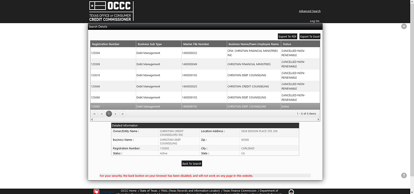
Task: Sort by Business Name/Pawn Employee Name column
Action: tap(254, 44)
